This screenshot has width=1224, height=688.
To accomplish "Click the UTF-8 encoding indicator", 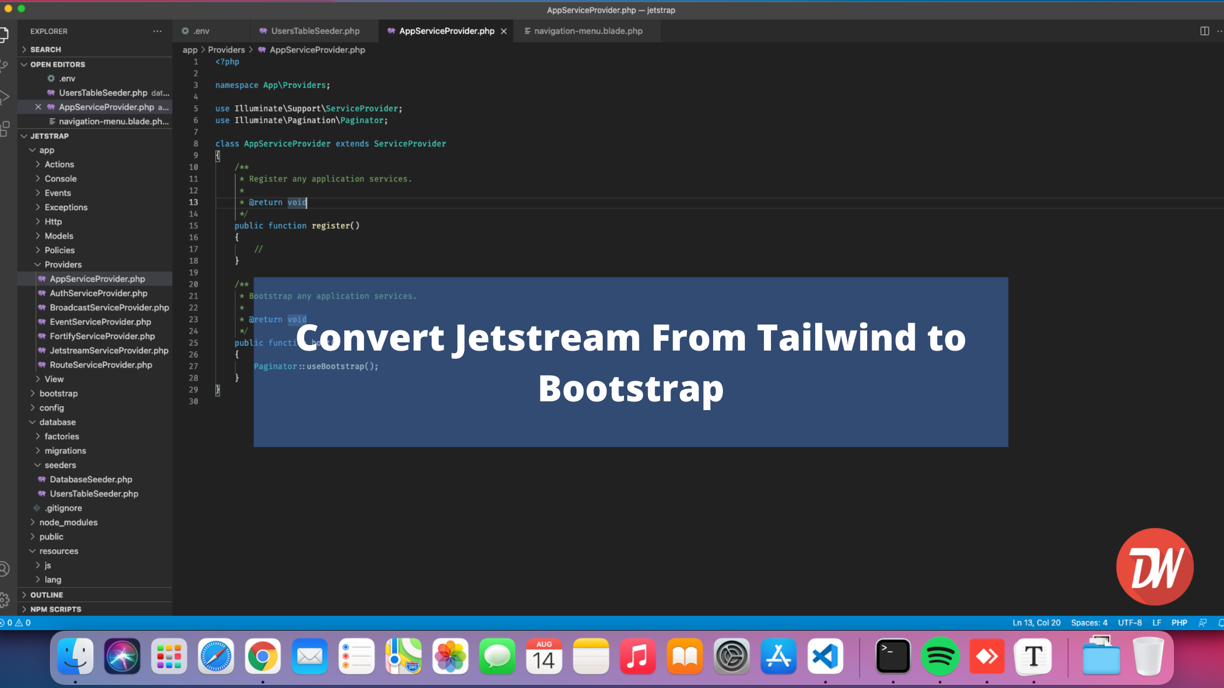I will (1129, 622).
